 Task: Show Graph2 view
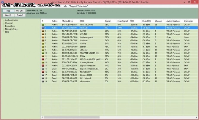[20, 15]
